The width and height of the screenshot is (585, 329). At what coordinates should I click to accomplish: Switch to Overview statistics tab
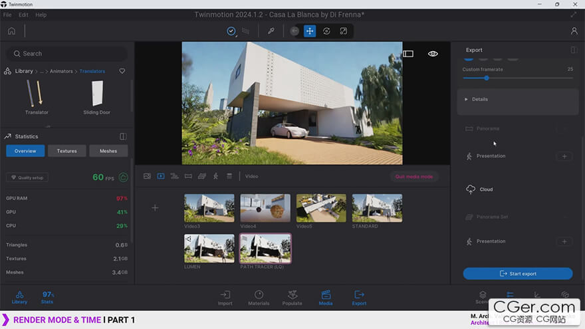coord(25,151)
